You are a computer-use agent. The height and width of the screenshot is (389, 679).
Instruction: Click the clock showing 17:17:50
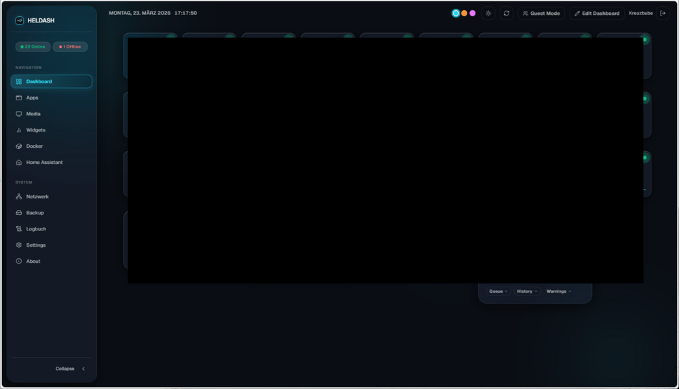click(x=185, y=13)
